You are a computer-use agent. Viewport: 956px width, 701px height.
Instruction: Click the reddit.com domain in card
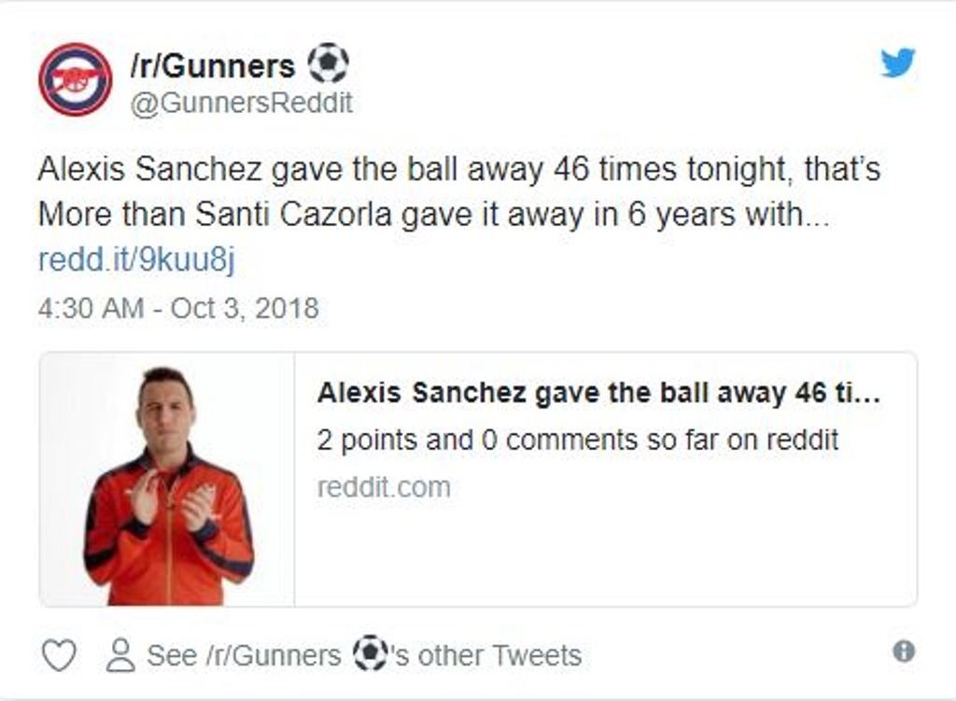click(383, 487)
